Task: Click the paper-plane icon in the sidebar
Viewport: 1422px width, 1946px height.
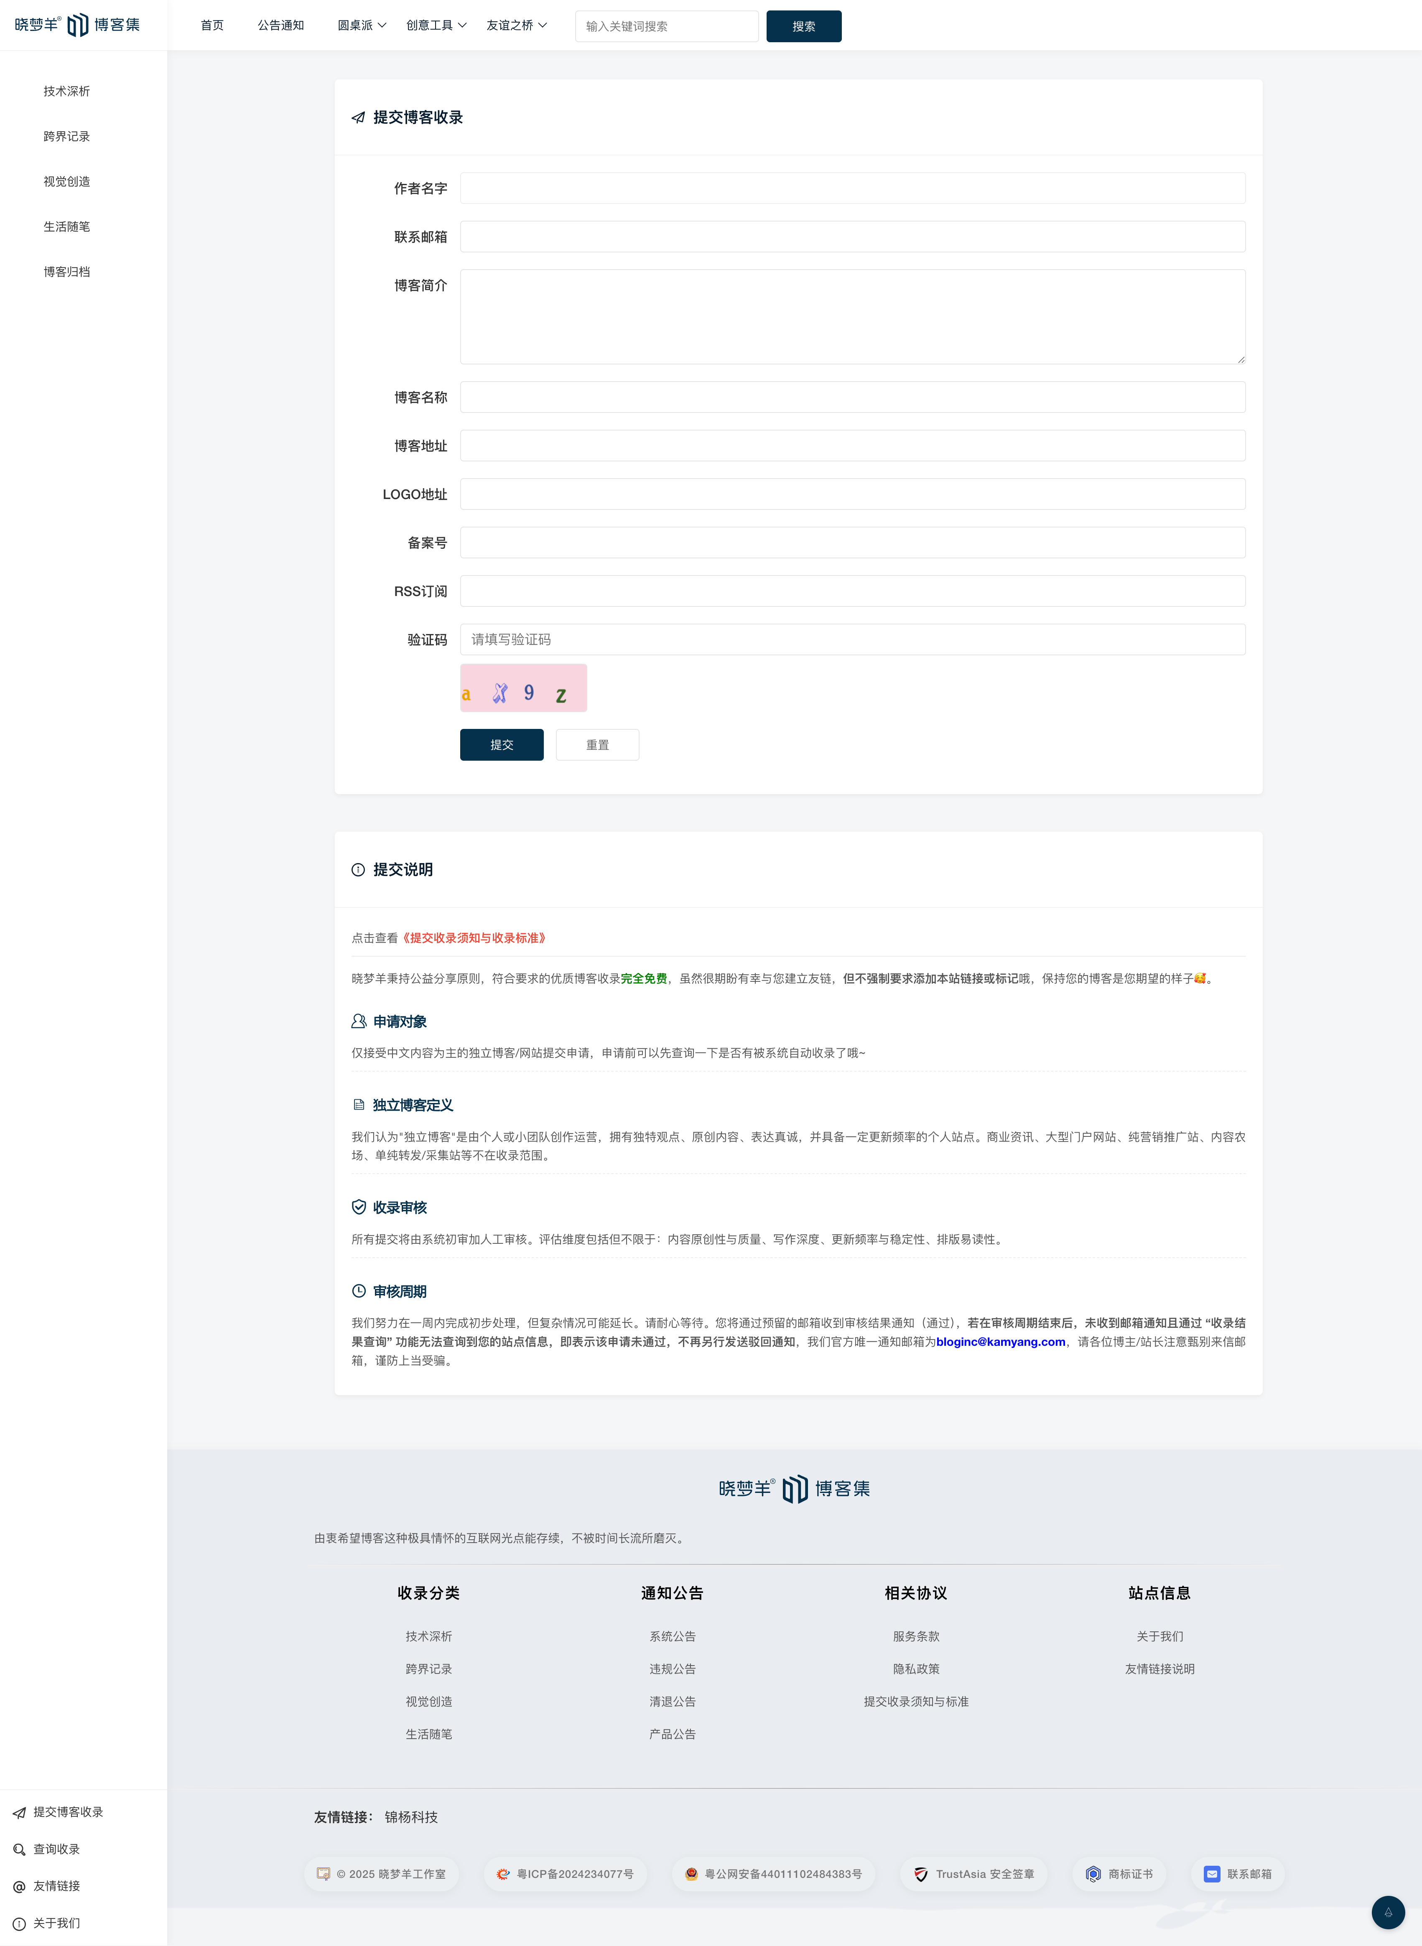Action: [x=19, y=1813]
